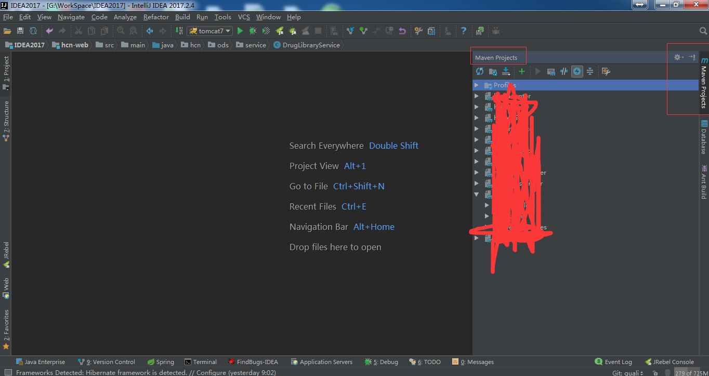Image resolution: width=709 pixels, height=376 pixels.
Task: Open the Ant Build side tab
Action: [704, 182]
